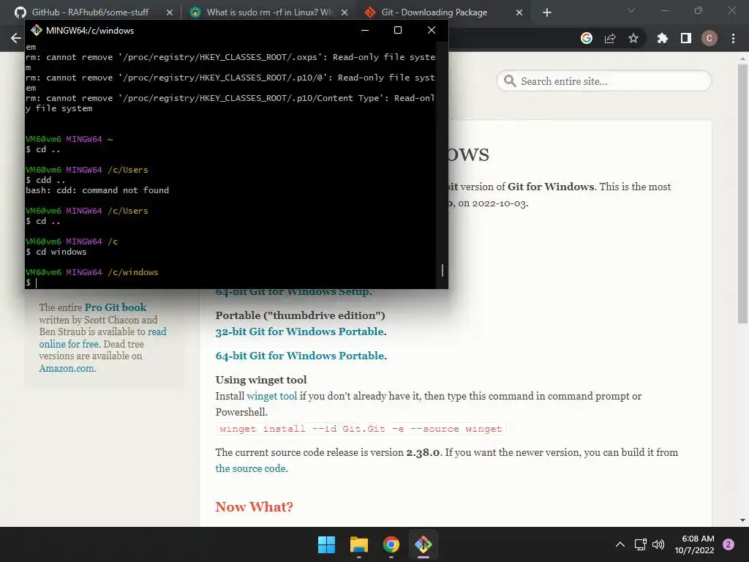Open the clock showing 6:08 AM
This screenshot has height=562, width=749.
694,544
